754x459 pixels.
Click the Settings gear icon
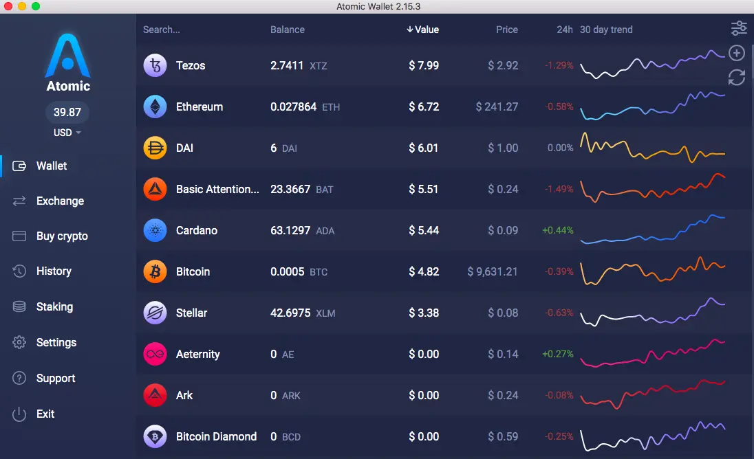19,342
